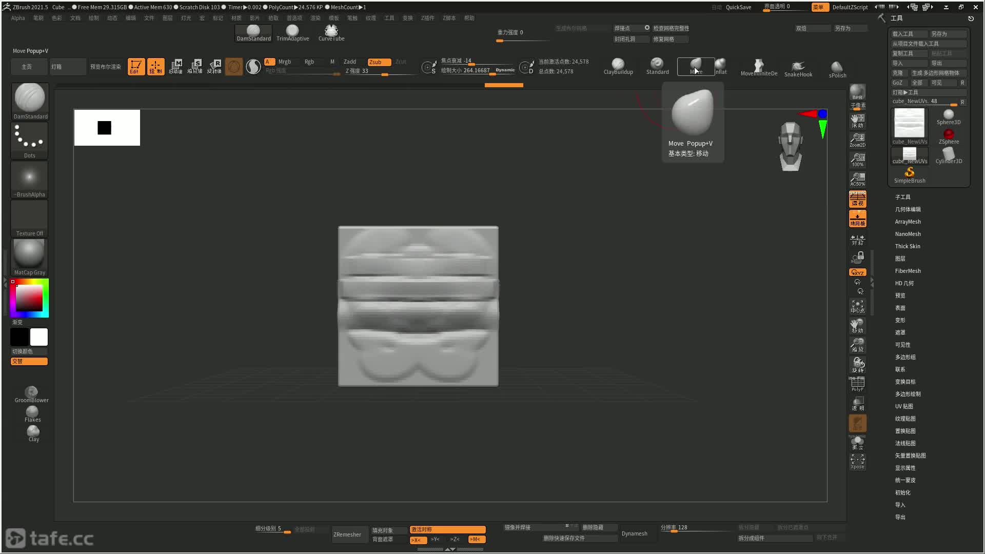Screen dimensions: 985x554
Task: Open the 文件 file menu
Action: tap(148, 18)
